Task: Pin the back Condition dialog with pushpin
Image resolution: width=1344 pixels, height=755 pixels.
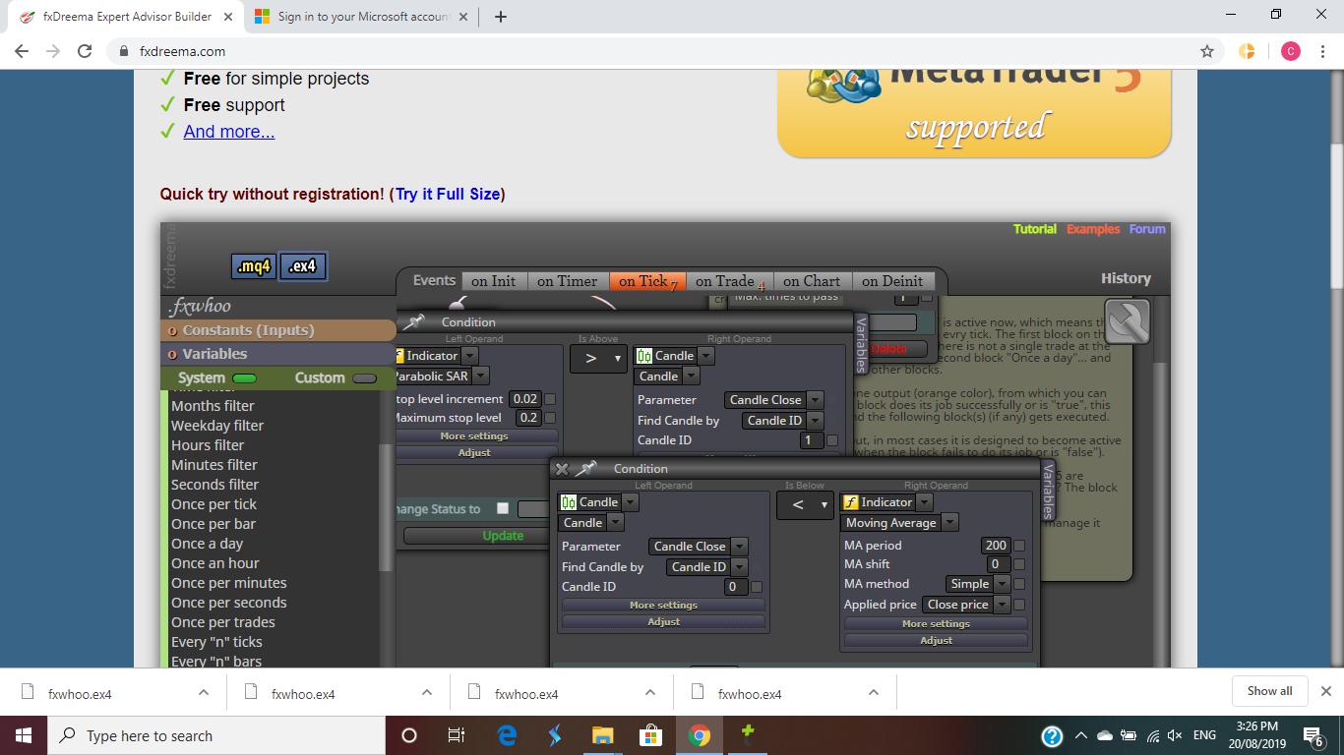Action: click(x=414, y=321)
